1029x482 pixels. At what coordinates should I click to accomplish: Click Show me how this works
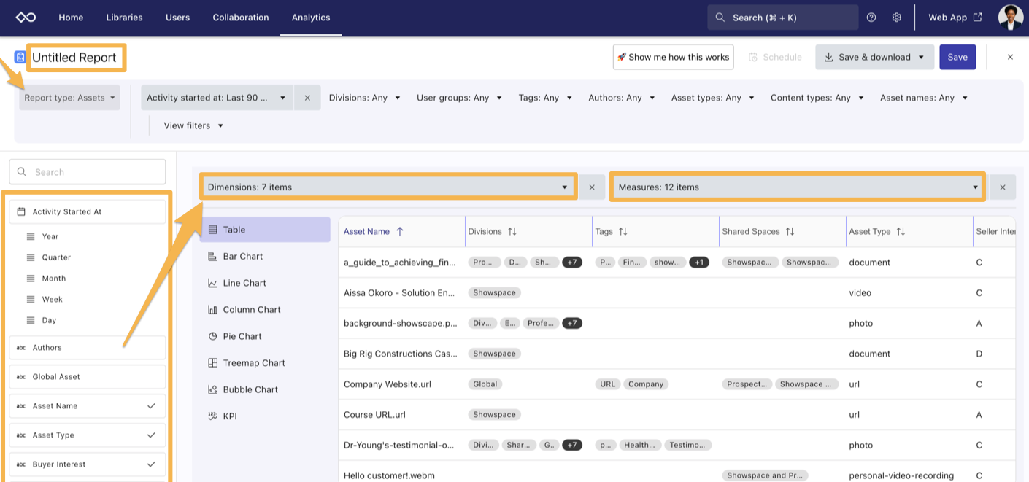(673, 57)
